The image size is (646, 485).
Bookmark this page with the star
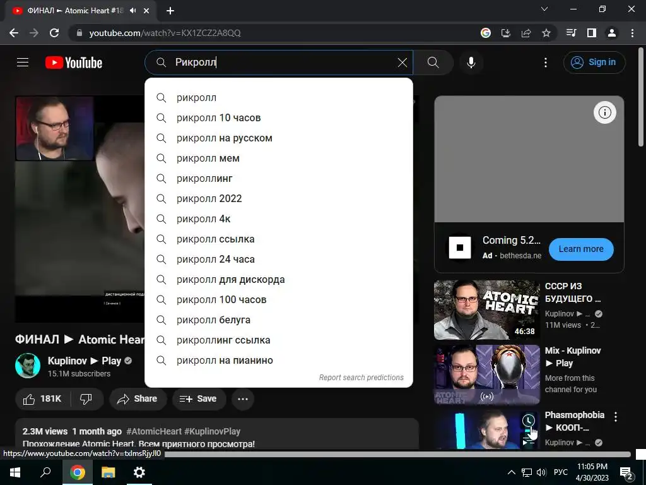click(x=546, y=33)
